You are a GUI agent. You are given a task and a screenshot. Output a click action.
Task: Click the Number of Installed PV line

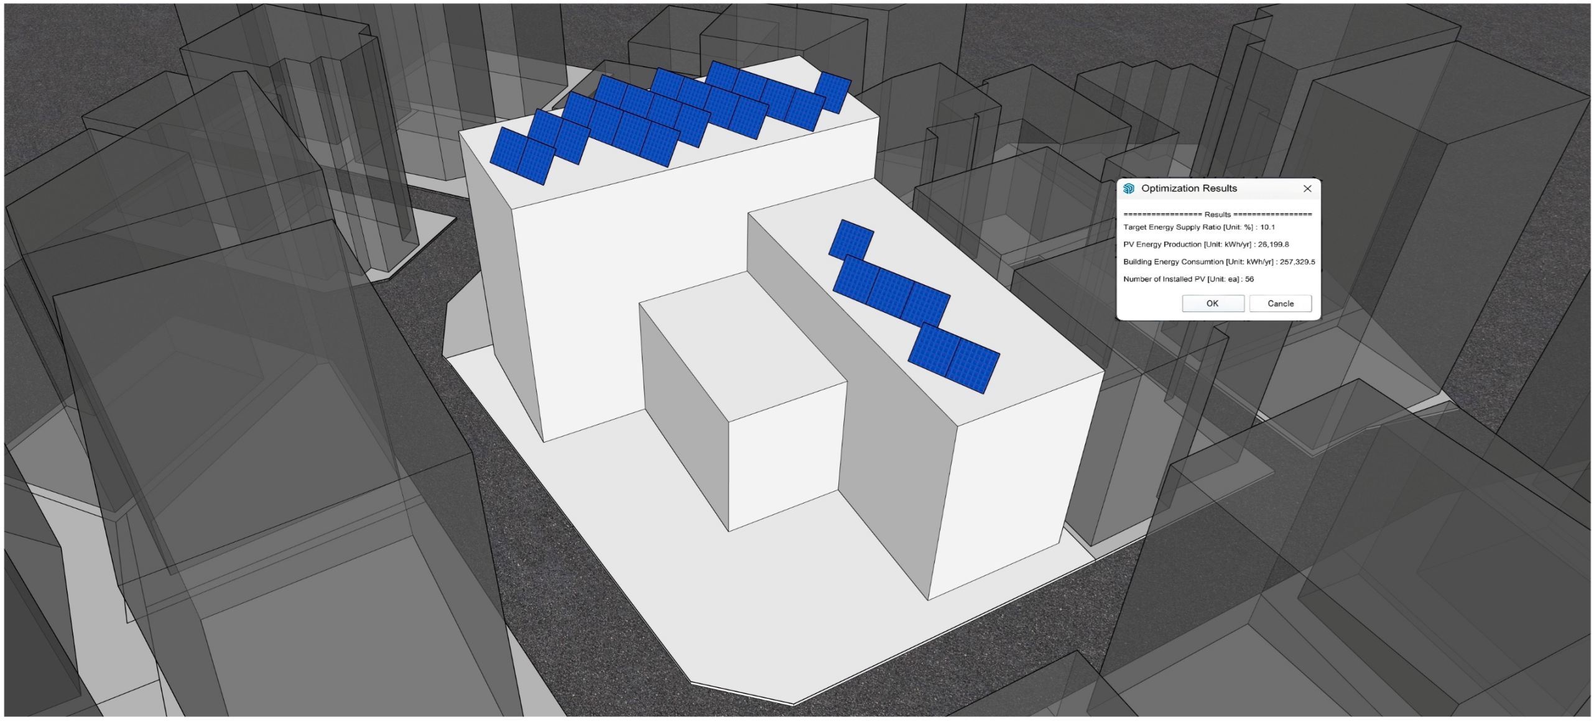1187,279
